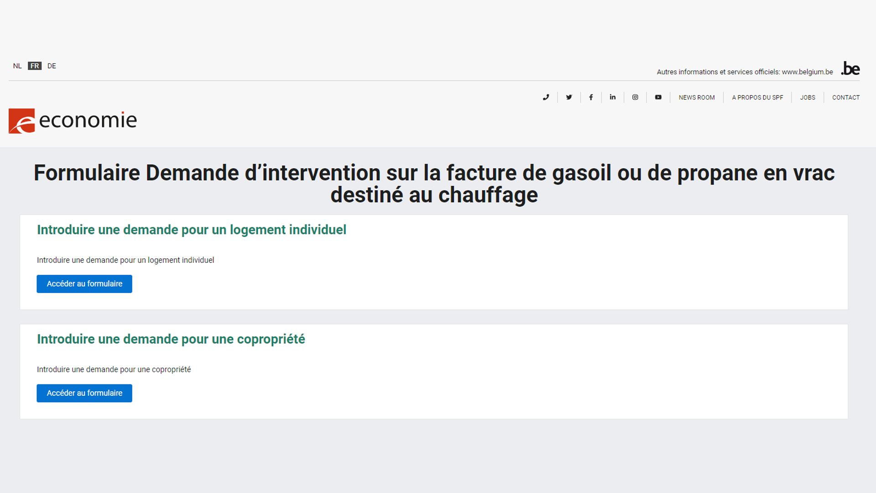Open the YouTube channel icon
Screen dimensions: 876x493
coord(658,97)
